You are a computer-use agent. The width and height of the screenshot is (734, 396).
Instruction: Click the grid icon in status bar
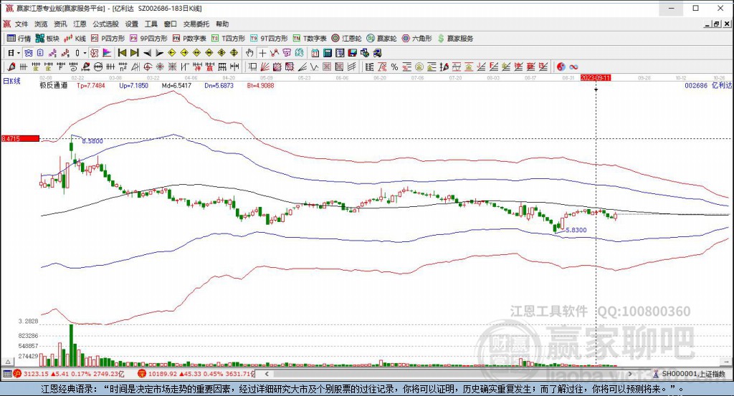7,374
